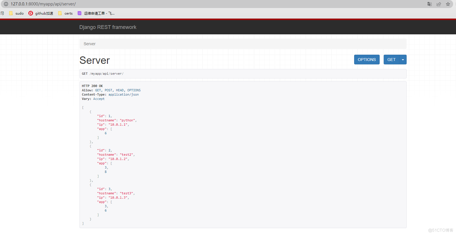Click the ip "10.0.1.2" value
This screenshot has height=235, width=456.
(118, 159)
